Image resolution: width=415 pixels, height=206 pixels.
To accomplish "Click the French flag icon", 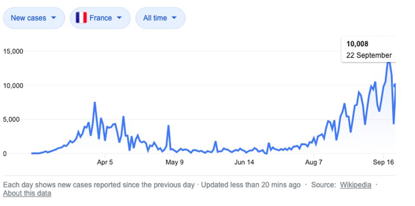I will (x=81, y=18).
